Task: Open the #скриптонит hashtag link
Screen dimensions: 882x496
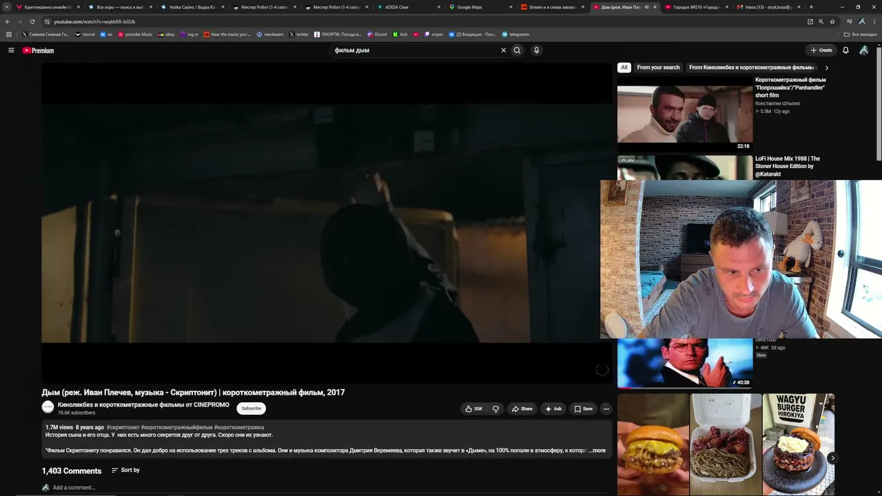Action: point(123,427)
